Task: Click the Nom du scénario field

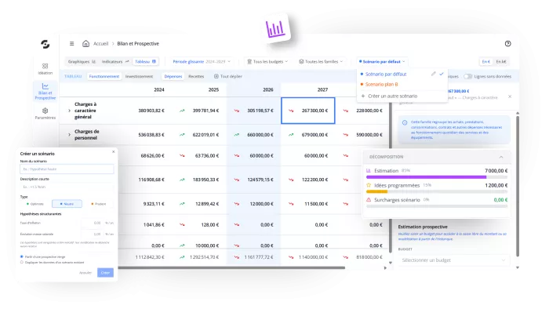Action: coord(67,169)
